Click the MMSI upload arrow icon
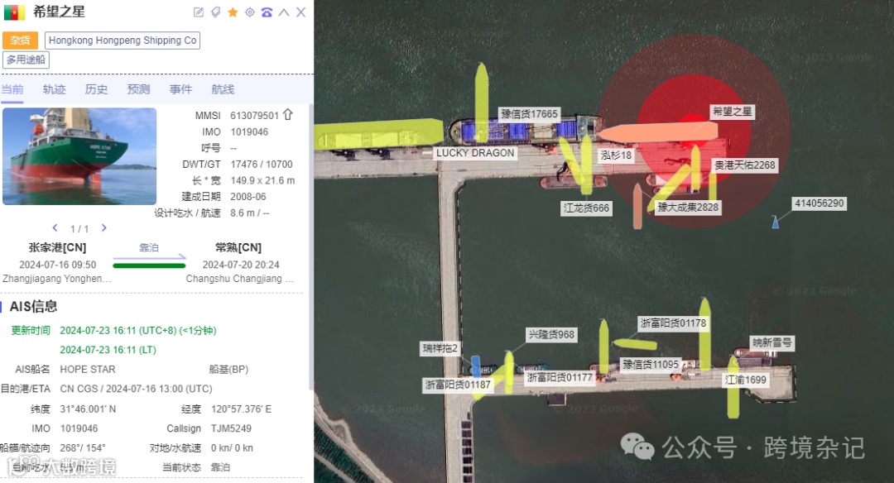Viewport: 894px width, 483px height. pos(288,114)
